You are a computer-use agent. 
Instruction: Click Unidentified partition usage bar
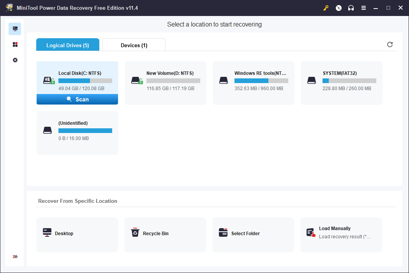click(x=85, y=131)
